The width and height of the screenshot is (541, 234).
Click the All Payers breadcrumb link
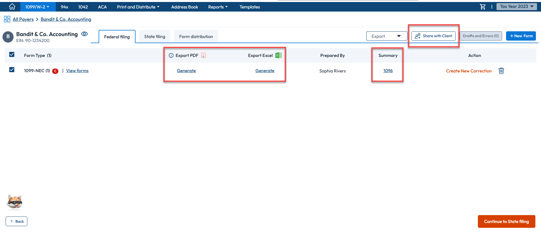(x=23, y=19)
